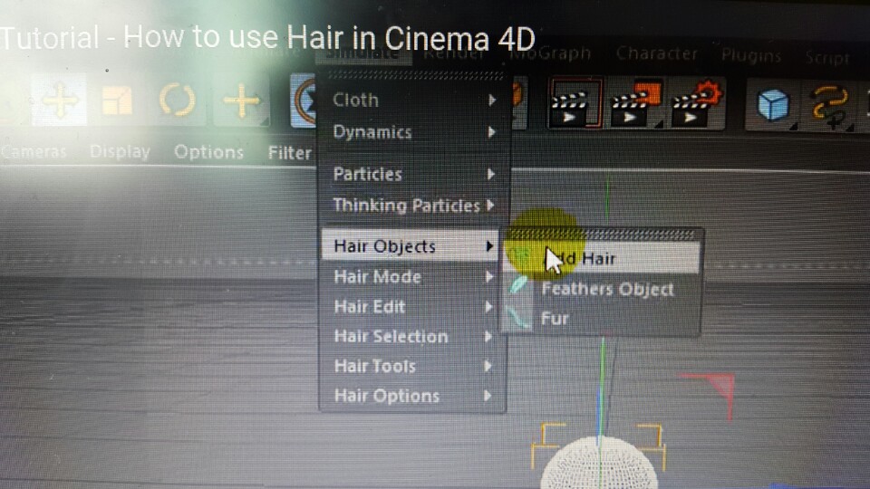The height and width of the screenshot is (489, 870).
Task: Open Thinking Particles submenu
Action: pos(413,206)
